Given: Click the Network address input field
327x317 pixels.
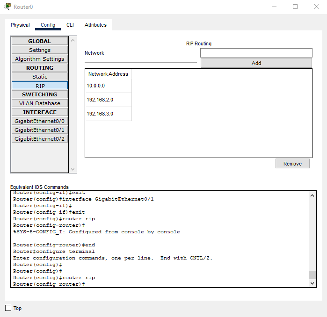Looking at the screenshot, I should pos(256,53).
